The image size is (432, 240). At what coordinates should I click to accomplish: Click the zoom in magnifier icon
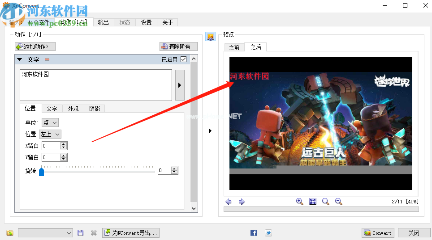pyautogui.click(x=300, y=202)
